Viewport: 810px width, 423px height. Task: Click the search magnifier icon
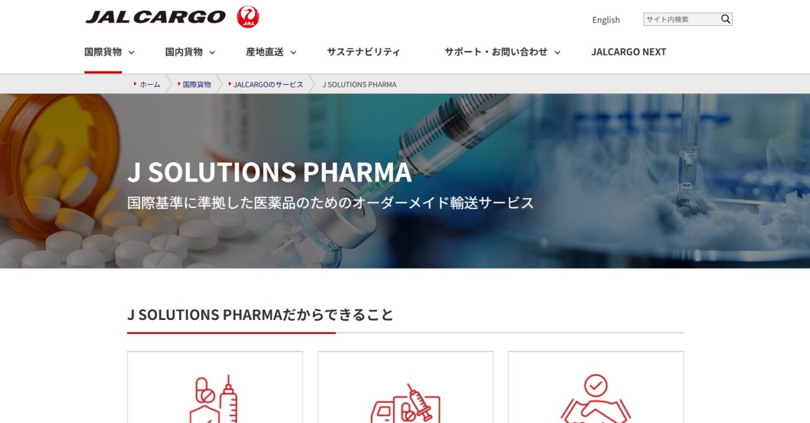click(x=726, y=19)
